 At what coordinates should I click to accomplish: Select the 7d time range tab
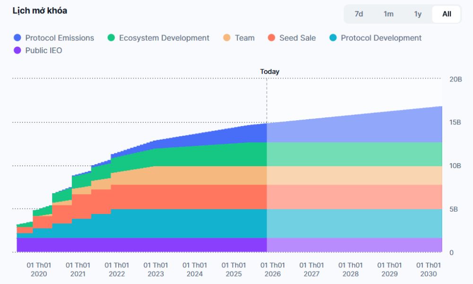point(359,14)
